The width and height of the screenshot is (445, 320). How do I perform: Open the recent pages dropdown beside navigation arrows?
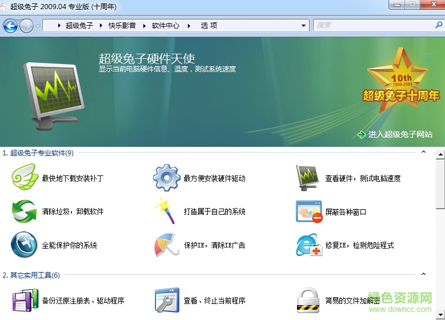(x=38, y=26)
